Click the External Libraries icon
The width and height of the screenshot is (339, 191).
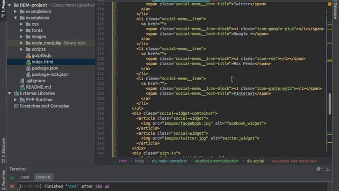pos(16,93)
